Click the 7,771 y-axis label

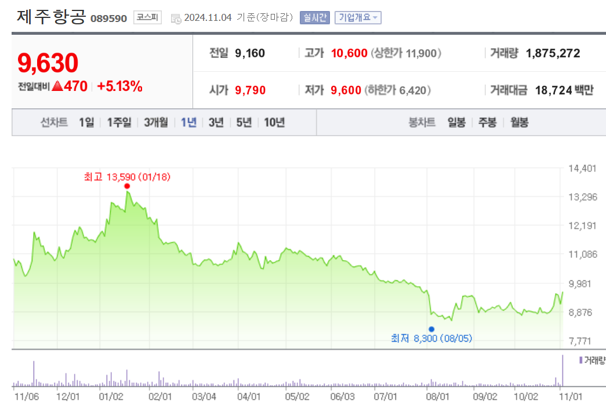coord(580,341)
